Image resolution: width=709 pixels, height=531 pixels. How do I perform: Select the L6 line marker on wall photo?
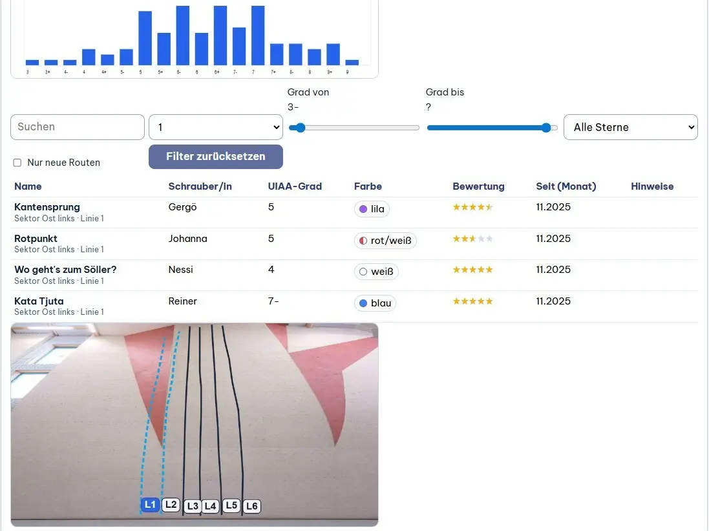point(252,506)
